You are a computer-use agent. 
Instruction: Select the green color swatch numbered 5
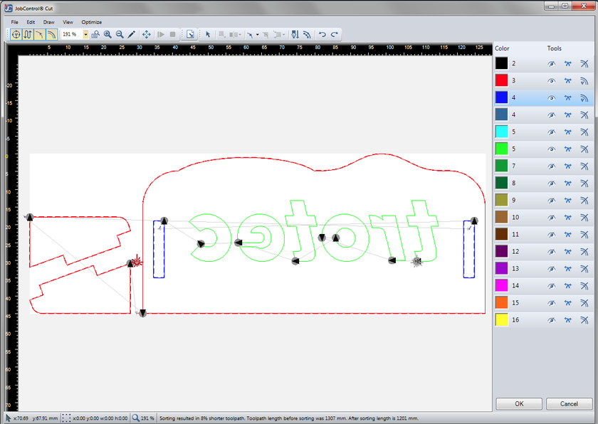[x=502, y=149]
